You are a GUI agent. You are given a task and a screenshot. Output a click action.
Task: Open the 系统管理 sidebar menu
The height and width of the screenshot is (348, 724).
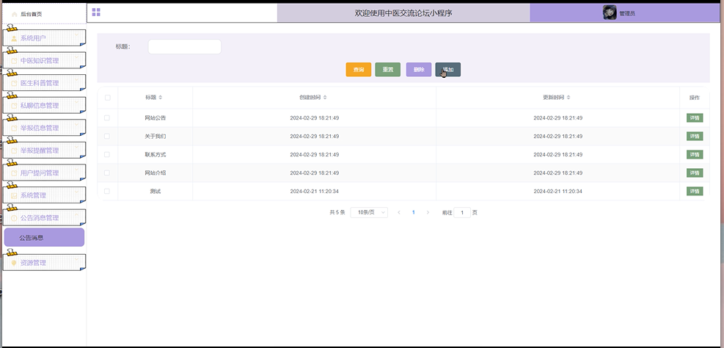coord(44,195)
